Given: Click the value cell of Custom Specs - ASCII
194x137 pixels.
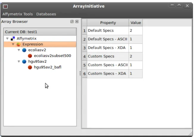Looking at the screenshot, I should point(136,65).
